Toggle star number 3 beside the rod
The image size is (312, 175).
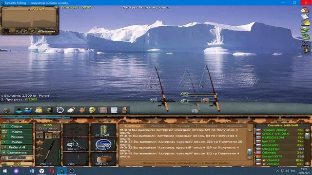(x=39, y=156)
